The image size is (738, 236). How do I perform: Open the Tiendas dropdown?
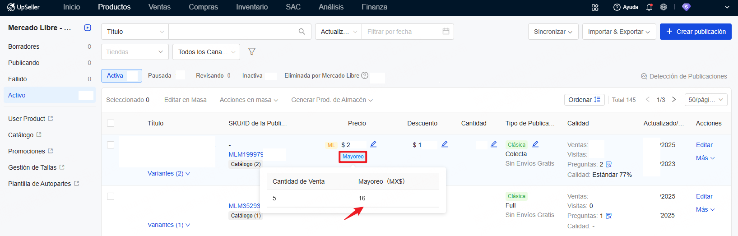[x=135, y=52]
